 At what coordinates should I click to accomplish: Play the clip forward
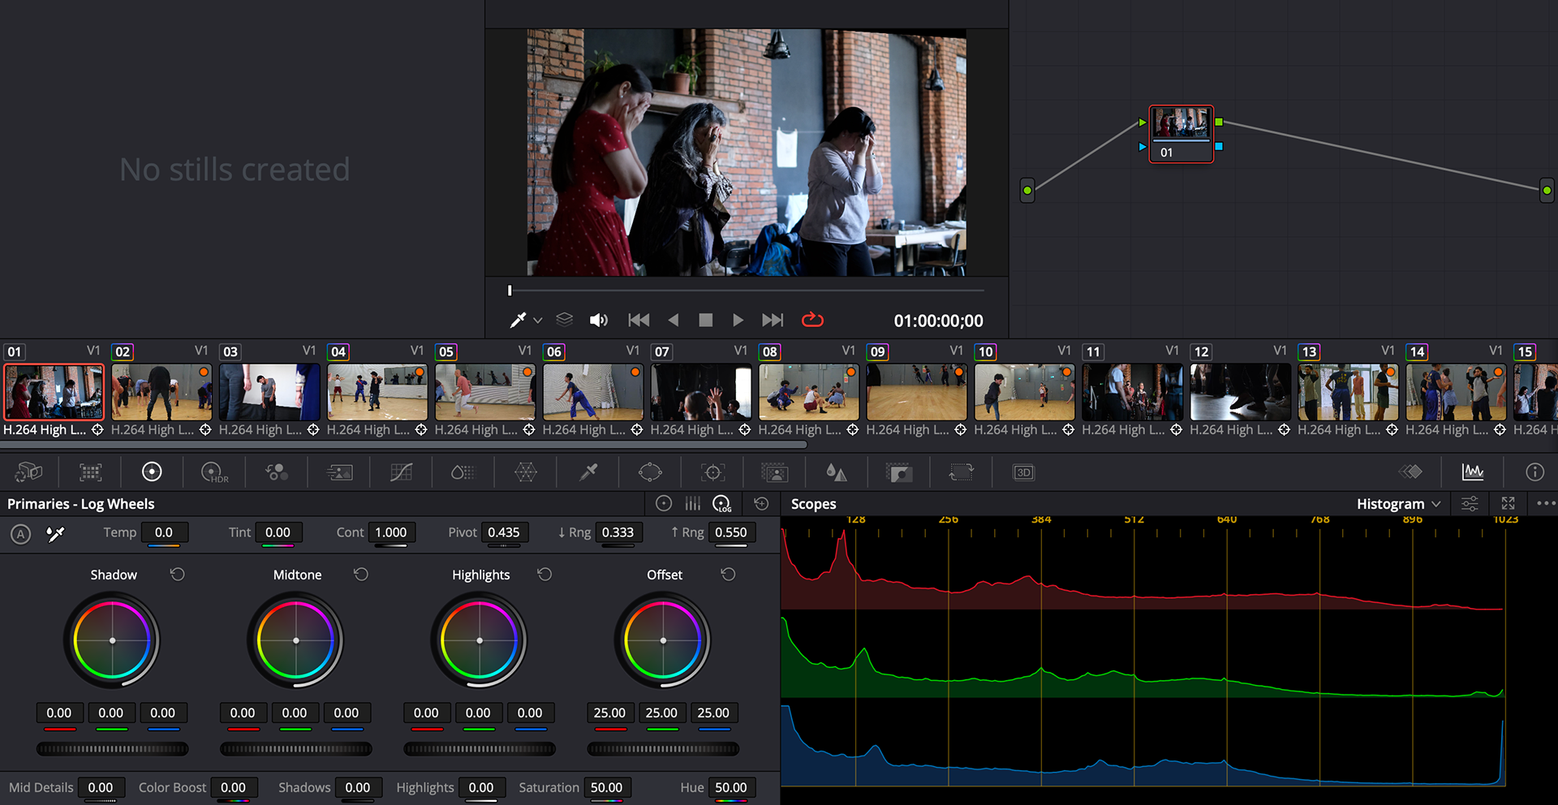tap(738, 321)
